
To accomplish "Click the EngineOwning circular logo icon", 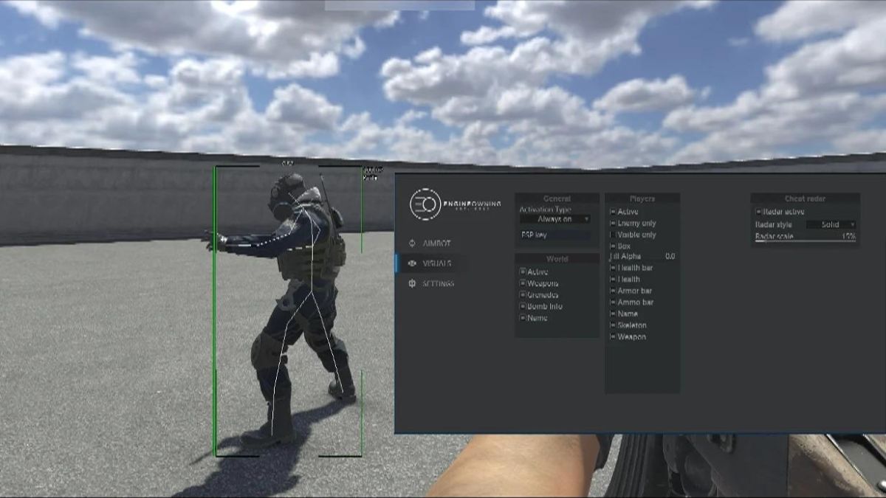I will [x=425, y=204].
